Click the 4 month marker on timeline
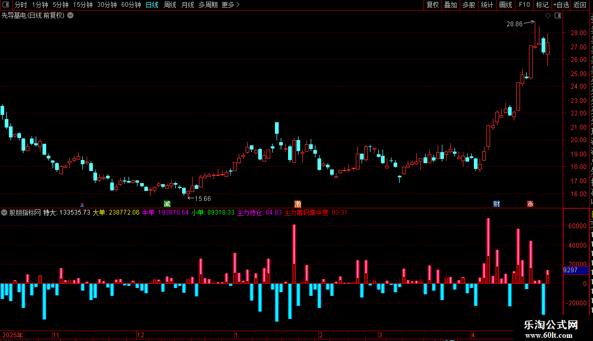 coord(473,335)
